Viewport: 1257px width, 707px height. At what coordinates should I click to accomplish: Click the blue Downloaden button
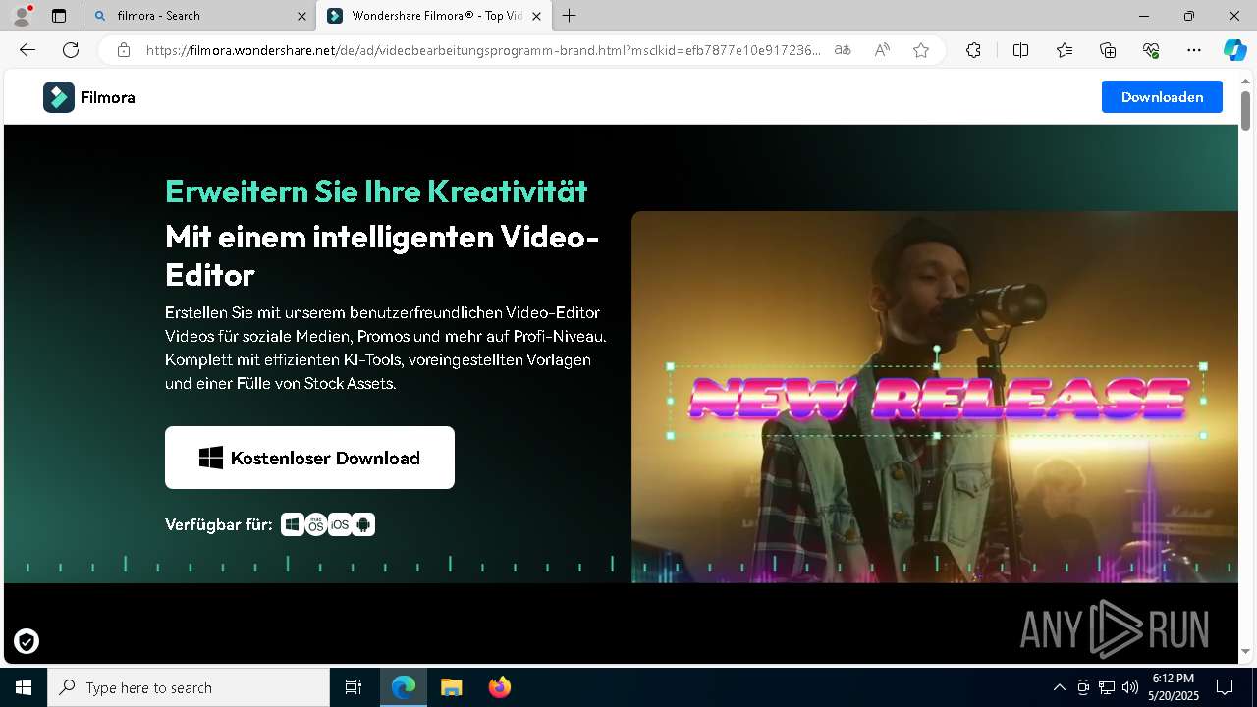pyautogui.click(x=1162, y=97)
